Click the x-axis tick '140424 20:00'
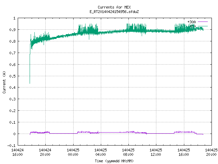Screen dimensions: 218x164 (45, 152)
